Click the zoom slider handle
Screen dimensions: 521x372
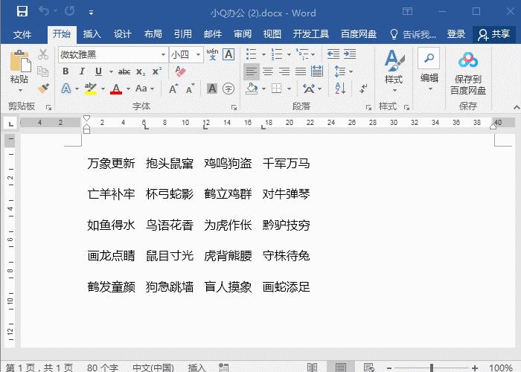[x=431, y=368]
